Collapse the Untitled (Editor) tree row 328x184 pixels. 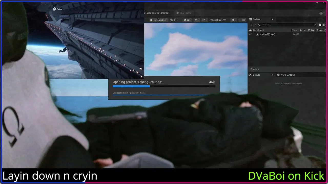[250, 34]
